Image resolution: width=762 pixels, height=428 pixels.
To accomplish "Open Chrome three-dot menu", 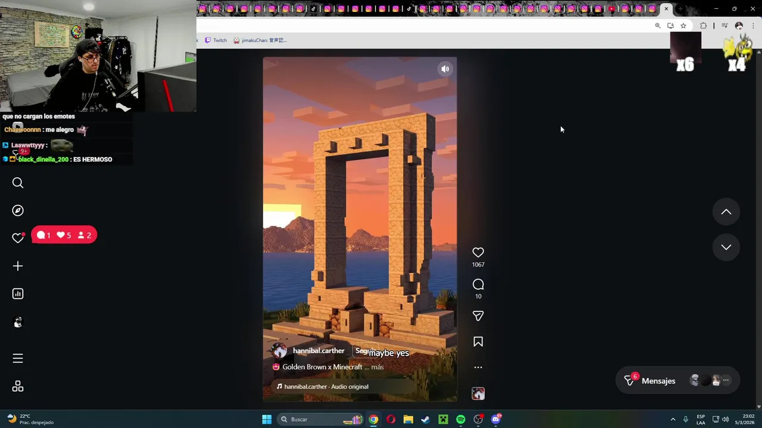I will [753, 26].
